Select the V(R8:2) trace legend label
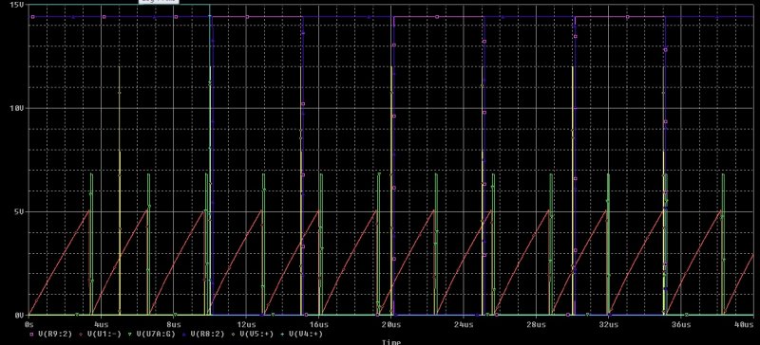 208,334
